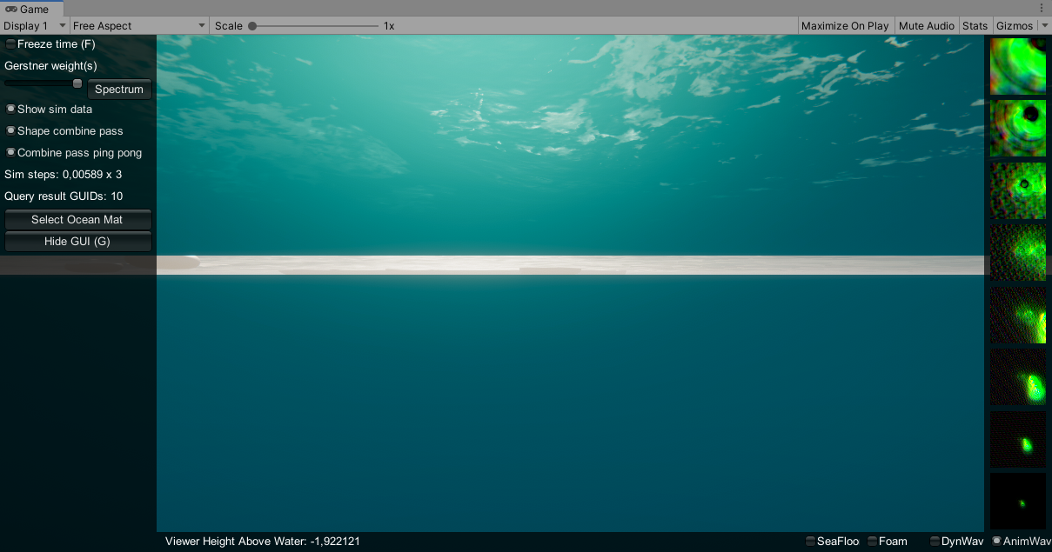Select the second ring-shaped sim texture preview
The height and width of the screenshot is (552, 1052).
pyautogui.click(x=1017, y=128)
